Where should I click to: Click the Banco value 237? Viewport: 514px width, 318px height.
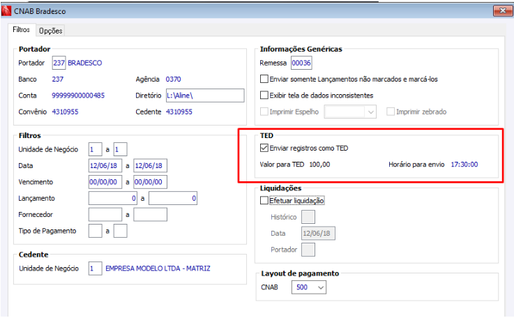58,79
